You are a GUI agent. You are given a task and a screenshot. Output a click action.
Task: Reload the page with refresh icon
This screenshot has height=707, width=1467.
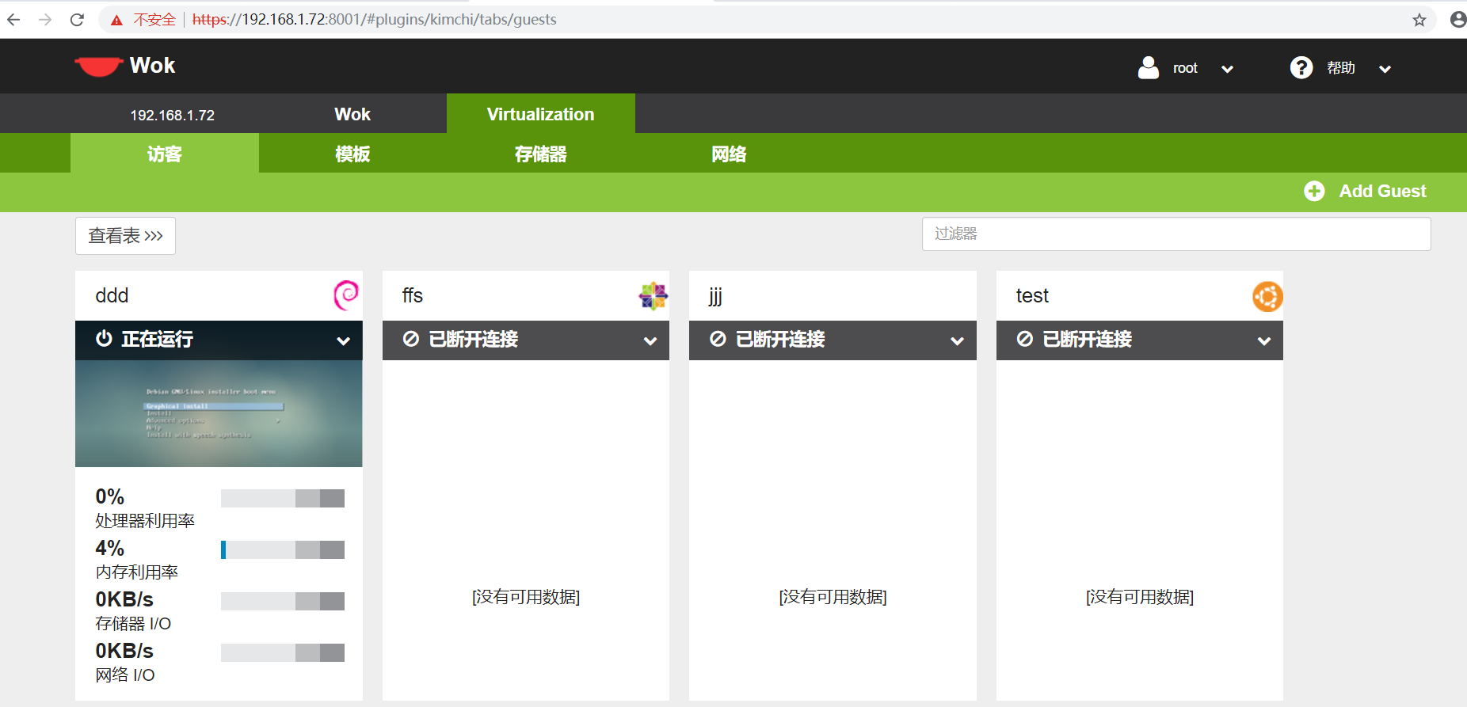77,19
